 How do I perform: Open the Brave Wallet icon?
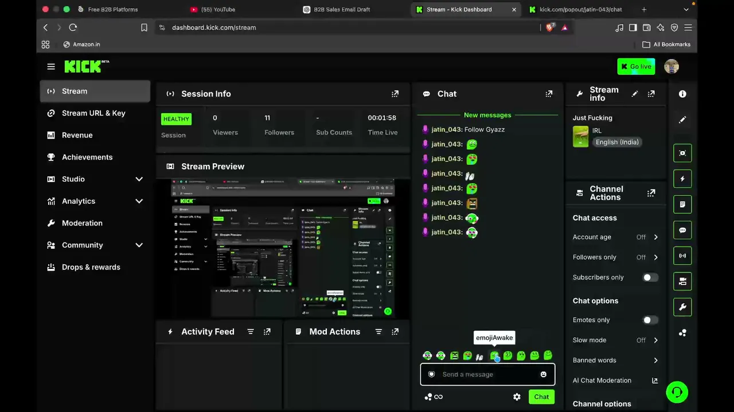pos(647,27)
